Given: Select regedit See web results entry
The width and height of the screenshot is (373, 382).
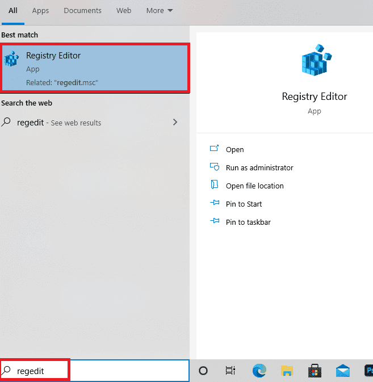Looking at the screenshot, I should point(95,123).
